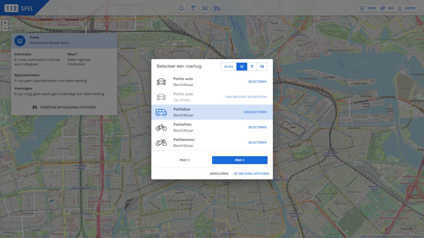
Task: Click the Politiebus van icon
Action: pos(161,112)
